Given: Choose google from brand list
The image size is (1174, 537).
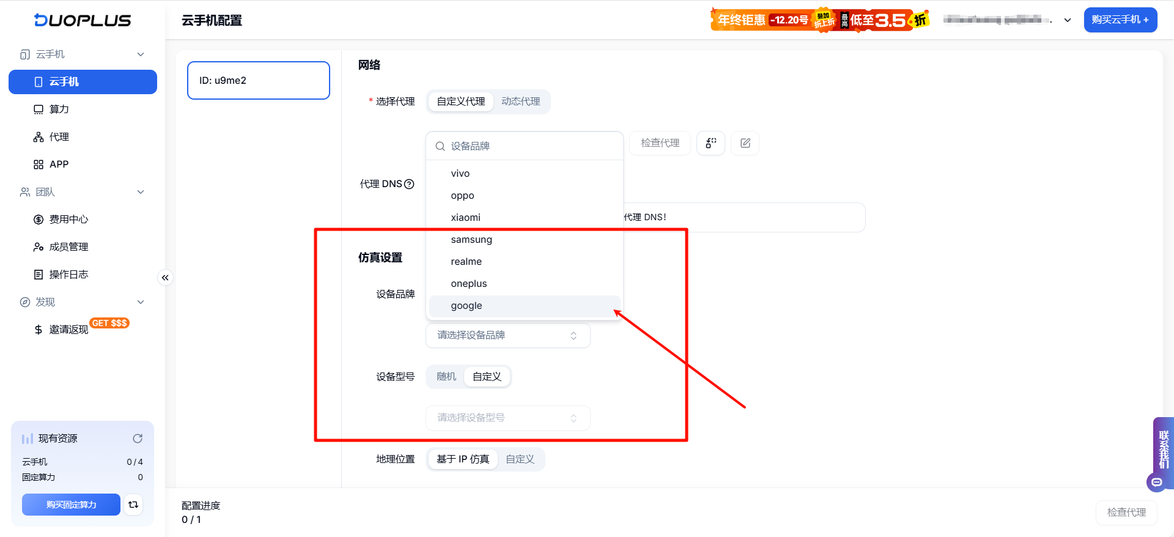Looking at the screenshot, I should coord(525,306).
